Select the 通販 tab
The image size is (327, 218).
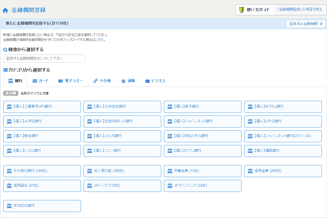128,81
